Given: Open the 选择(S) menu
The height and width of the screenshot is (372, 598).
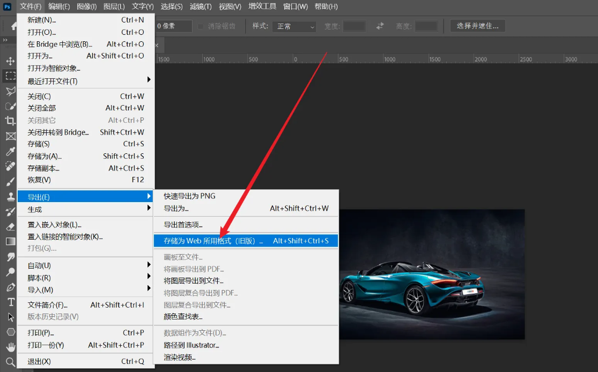Looking at the screenshot, I should (172, 6).
